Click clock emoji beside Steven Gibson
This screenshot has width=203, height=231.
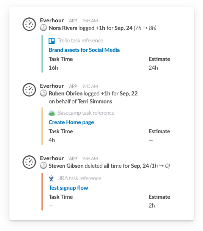[44, 165]
